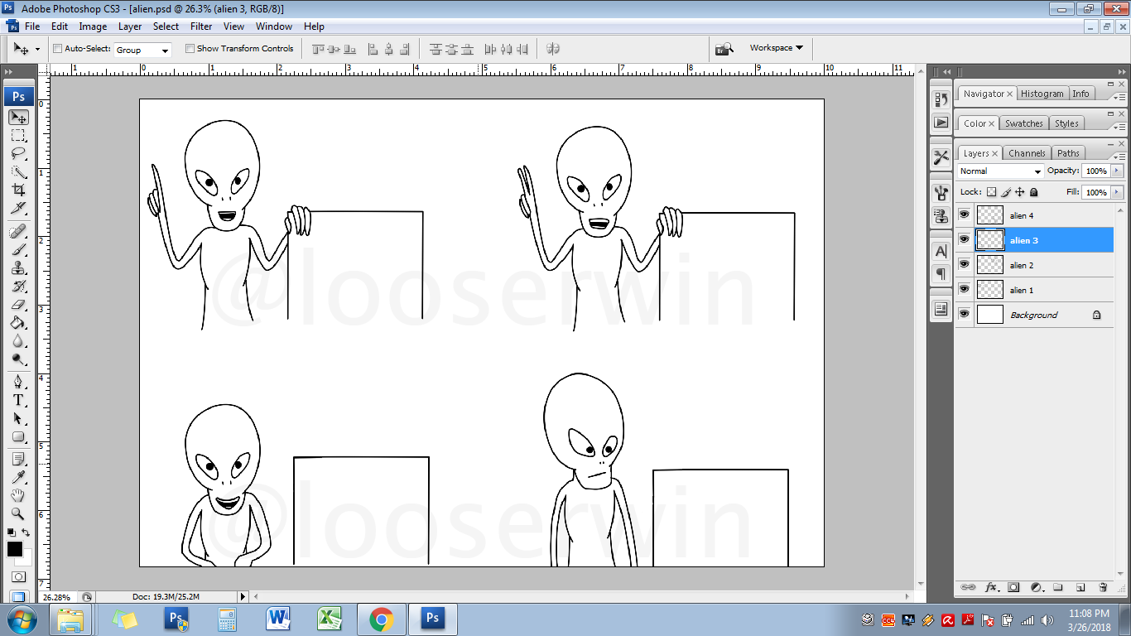Open the Workspace dropdown
The width and height of the screenshot is (1131, 636).
(x=777, y=48)
